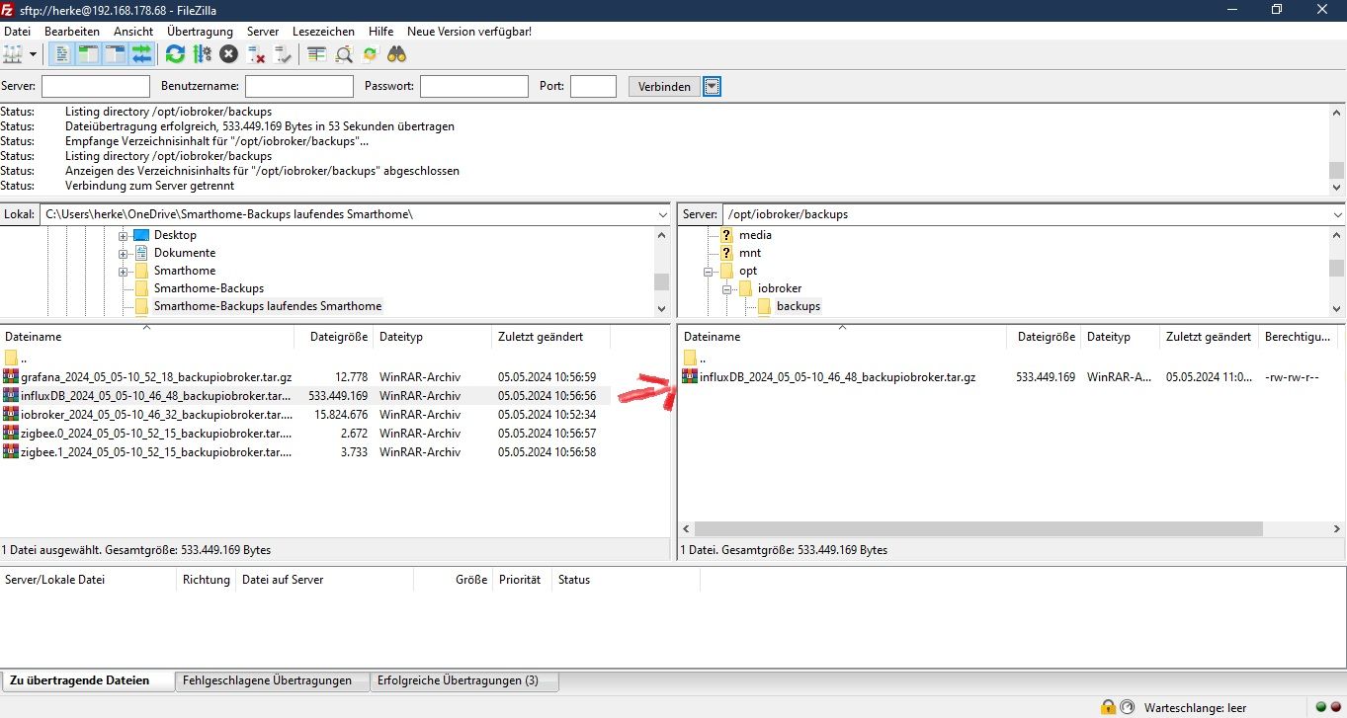Open the Hilfe menu

[380, 32]
